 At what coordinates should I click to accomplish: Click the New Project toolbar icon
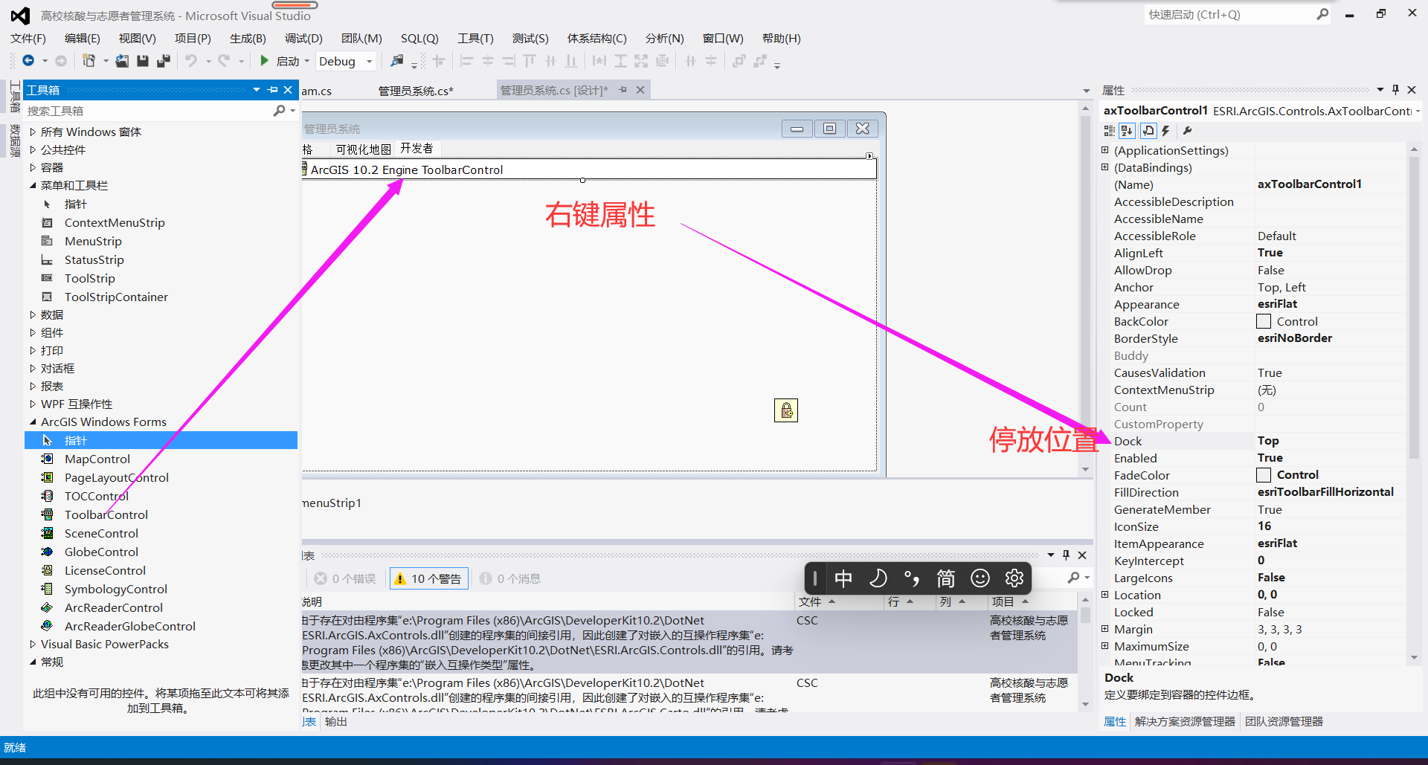89,61
